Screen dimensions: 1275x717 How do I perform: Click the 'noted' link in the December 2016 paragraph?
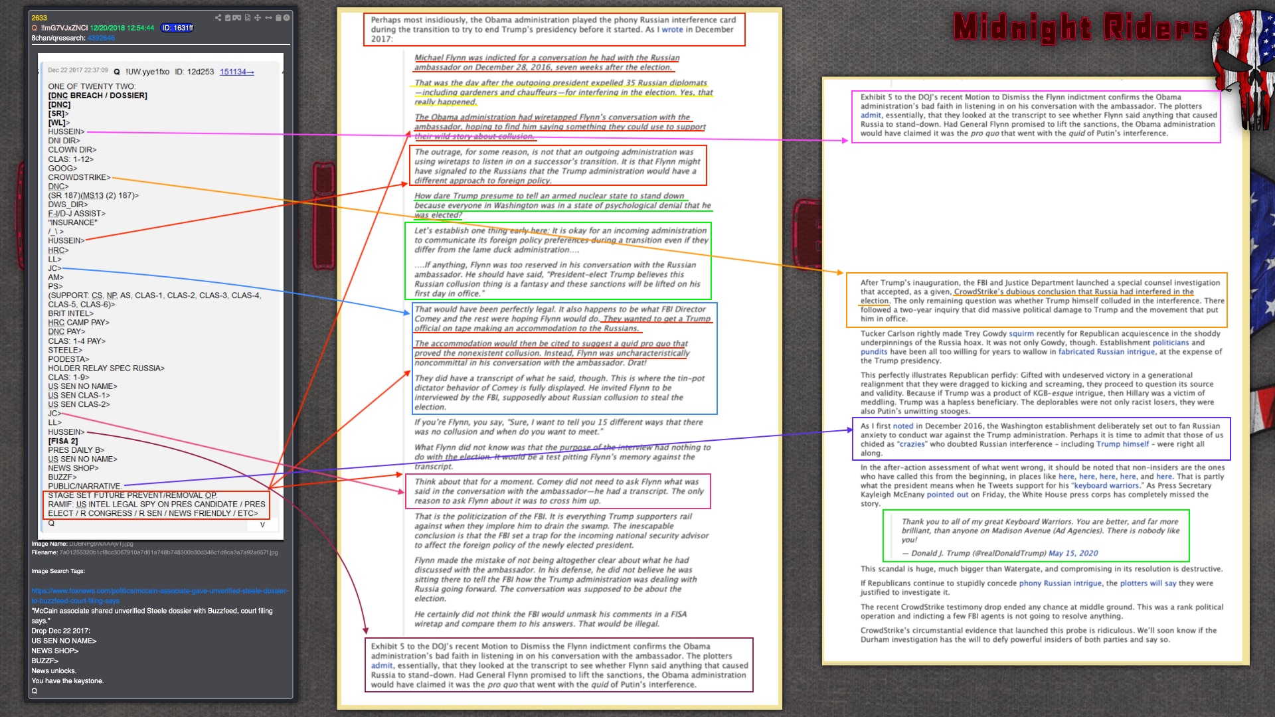point(903,426)
